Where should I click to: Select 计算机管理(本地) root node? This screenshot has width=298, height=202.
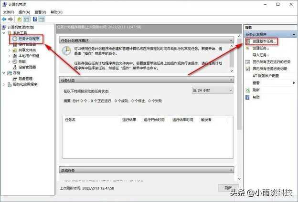click(x=21, y=27)
